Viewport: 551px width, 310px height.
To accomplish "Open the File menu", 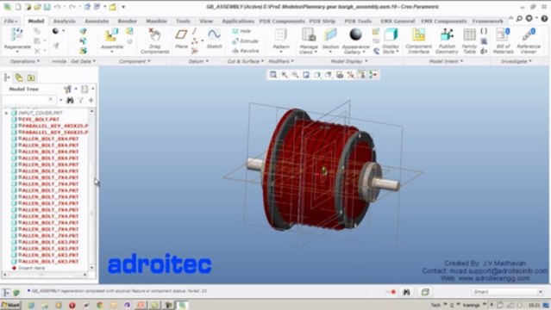I will coord(11,21).
